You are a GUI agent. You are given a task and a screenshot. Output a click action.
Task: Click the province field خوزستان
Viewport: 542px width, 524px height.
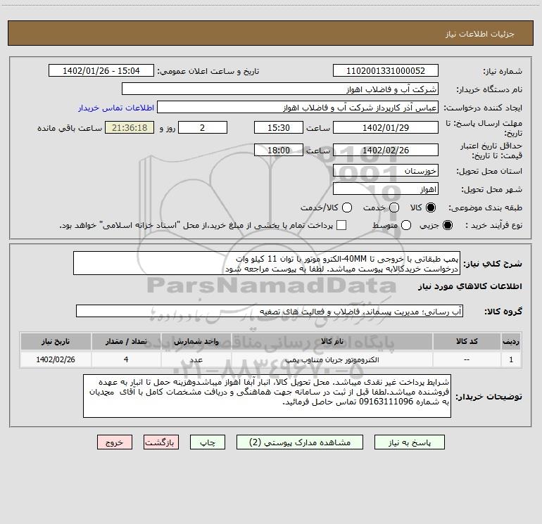click(386, 171)
